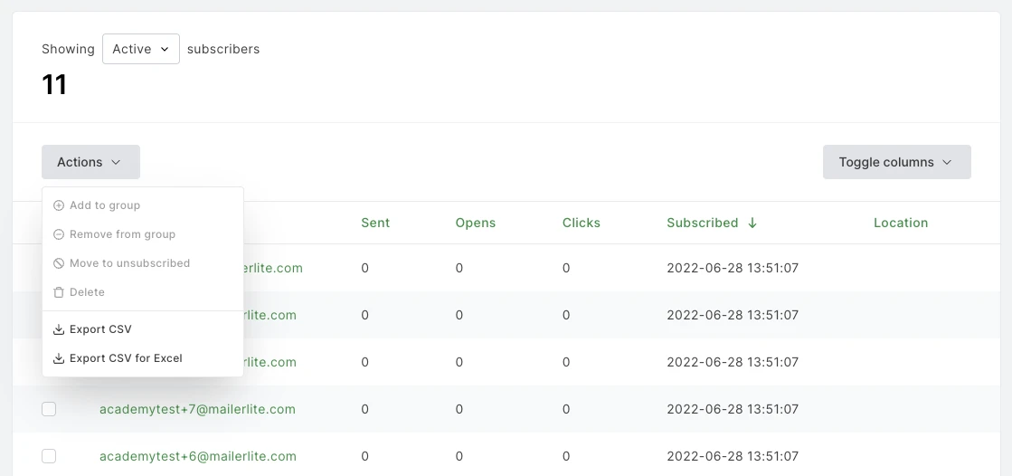
Task: Choose Export CSV for Excel menu item
Action: click(x=126, y=358)
